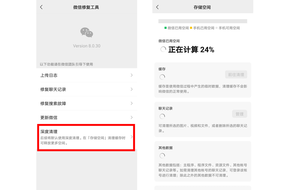Open the 更新微信 menu row
This screenshot has height=190, width=288.
(87, 117)
